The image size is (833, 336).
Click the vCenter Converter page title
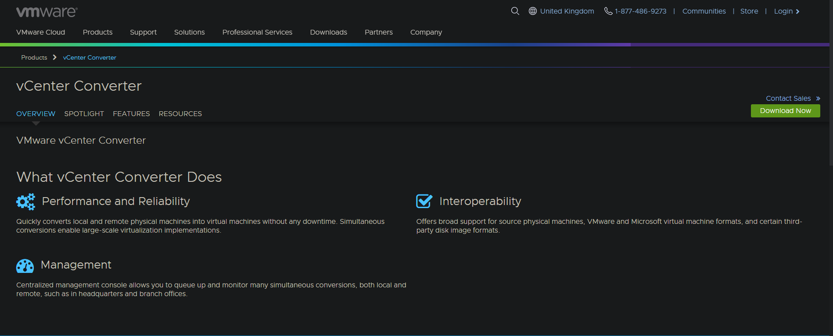pyautogui.click(x=79, y=86)
